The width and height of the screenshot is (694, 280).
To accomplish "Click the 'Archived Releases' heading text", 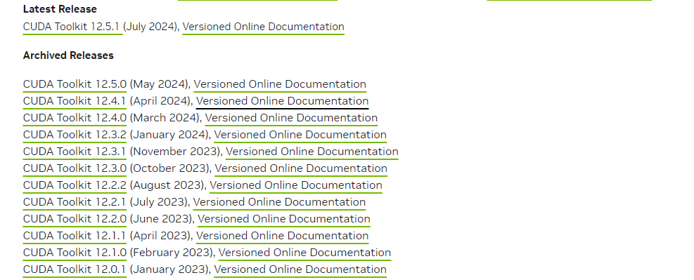I will (x=68, y=55).
